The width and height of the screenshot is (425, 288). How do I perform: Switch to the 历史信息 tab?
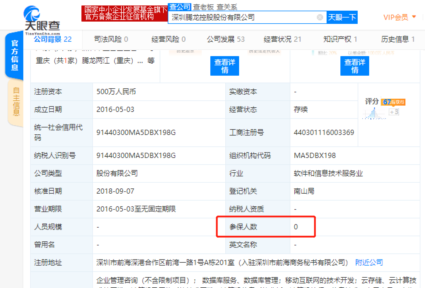(x=398, y=39)
